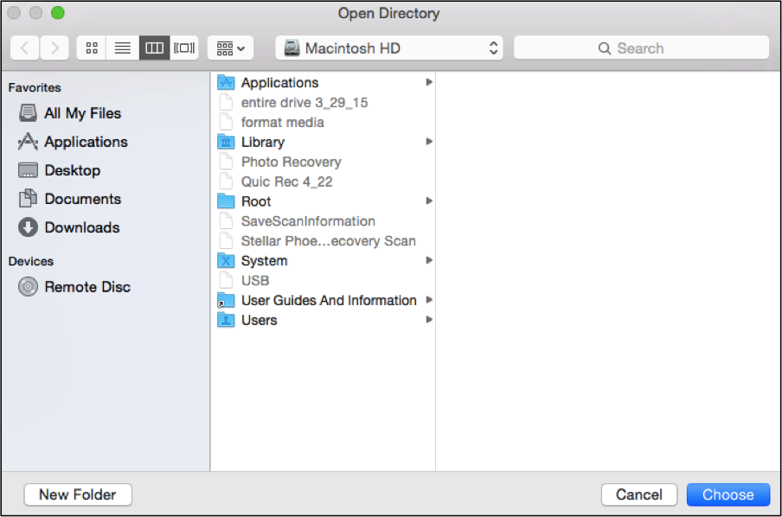
Task: Click the All My Files tray icon
Action: point(28,113)
